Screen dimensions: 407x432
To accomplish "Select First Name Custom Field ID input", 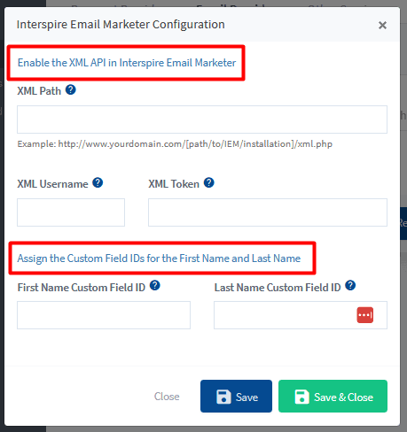I will (x=104, y=315).
